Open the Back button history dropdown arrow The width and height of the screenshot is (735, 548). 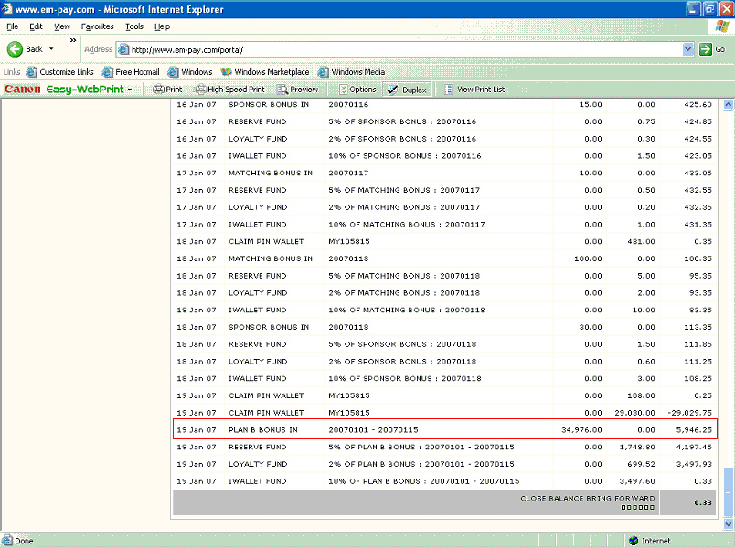(51, 49)
